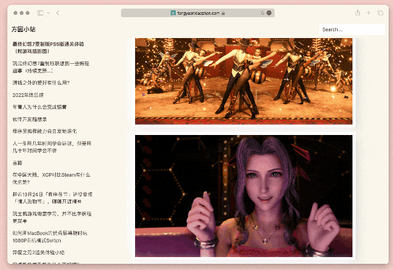The width and height of the screenshot is (393, 270).
Task: Open article 在中国大陆, XGP对比Steam有什么优劣势?
Action: coord(51,179)
